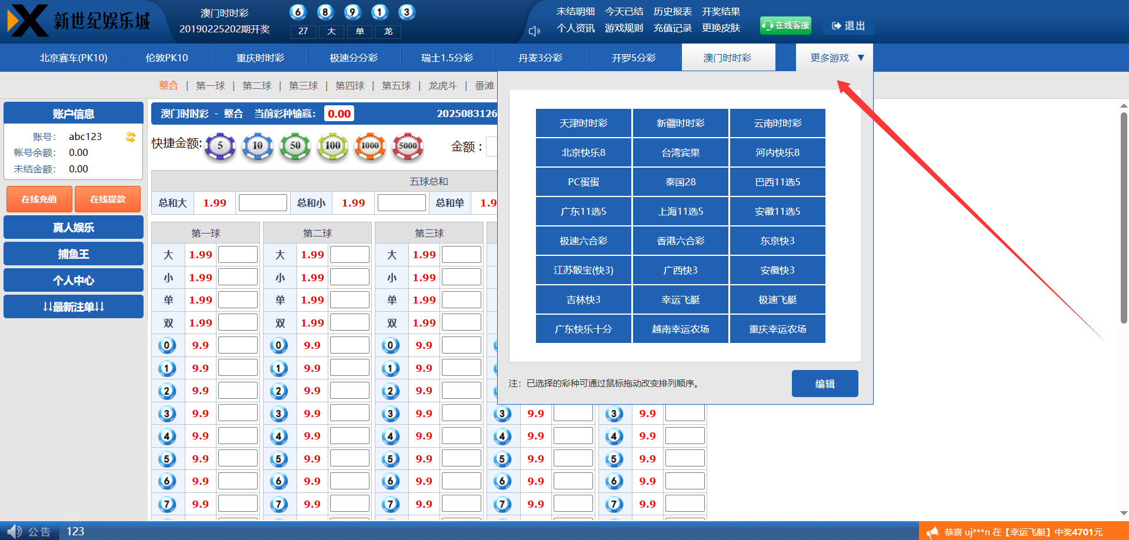The height and width of the screenshot is (540, 1129).
Task: Select the orange 1000 chip
Action: pos(370,146)
